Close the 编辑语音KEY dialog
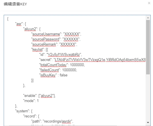 (x=149, y=3)
